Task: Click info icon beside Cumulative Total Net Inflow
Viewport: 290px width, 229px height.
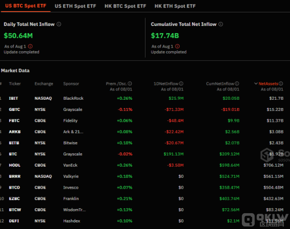Action: coord(221,25)
